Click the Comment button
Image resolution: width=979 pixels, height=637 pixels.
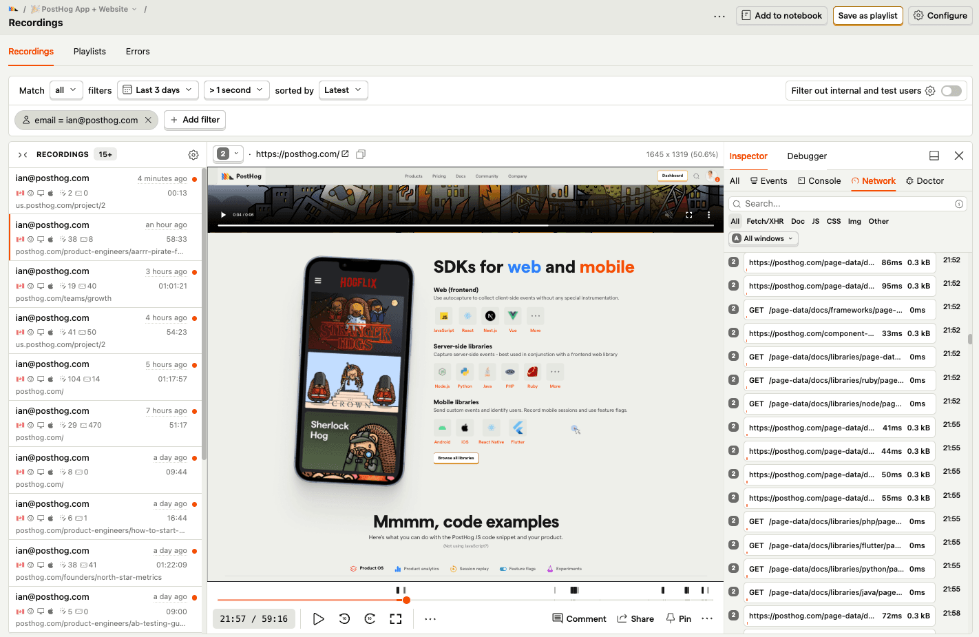580,618
